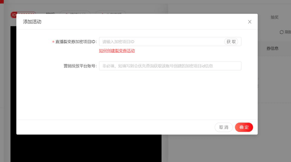Switch to the 抽奖 tab in background
This screenshot has width=291, height=162.
[x=275, y=18]
